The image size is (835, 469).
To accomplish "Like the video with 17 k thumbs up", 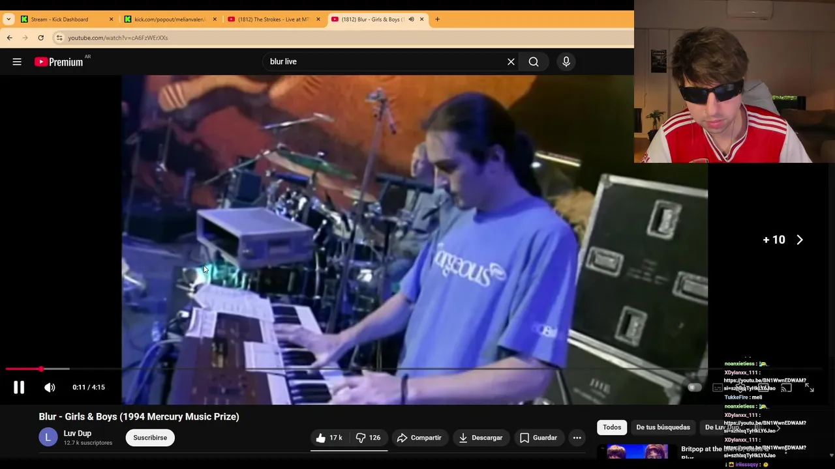I will [x=329, y=438].
